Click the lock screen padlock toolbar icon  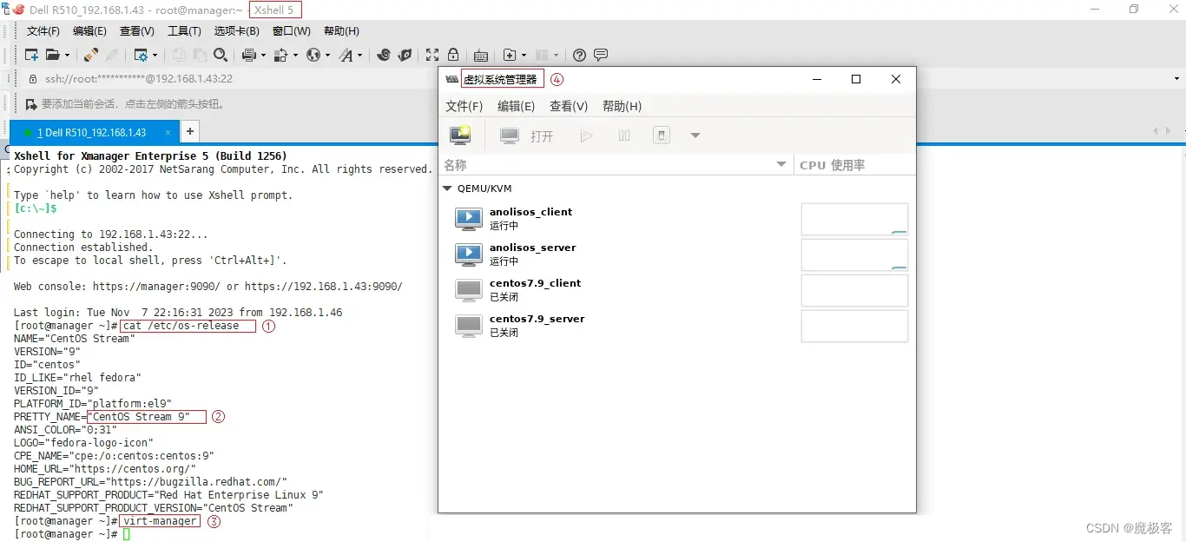pyautogui.click(x=453, y=55)
